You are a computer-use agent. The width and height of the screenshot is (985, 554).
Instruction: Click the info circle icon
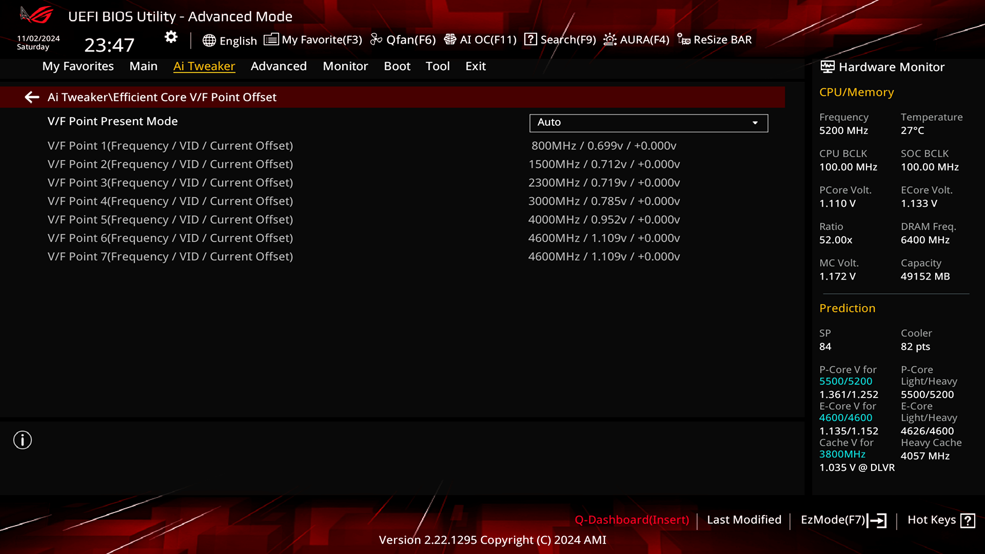pos(23,440)
